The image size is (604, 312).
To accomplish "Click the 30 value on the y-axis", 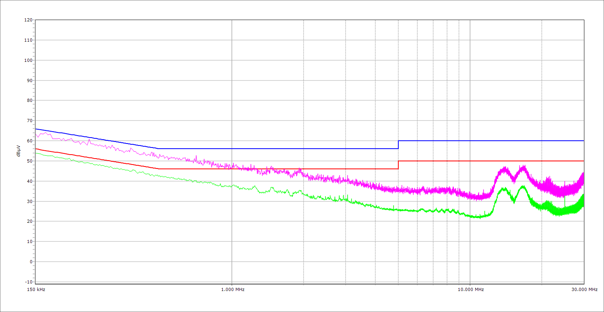I will (29, 201).
